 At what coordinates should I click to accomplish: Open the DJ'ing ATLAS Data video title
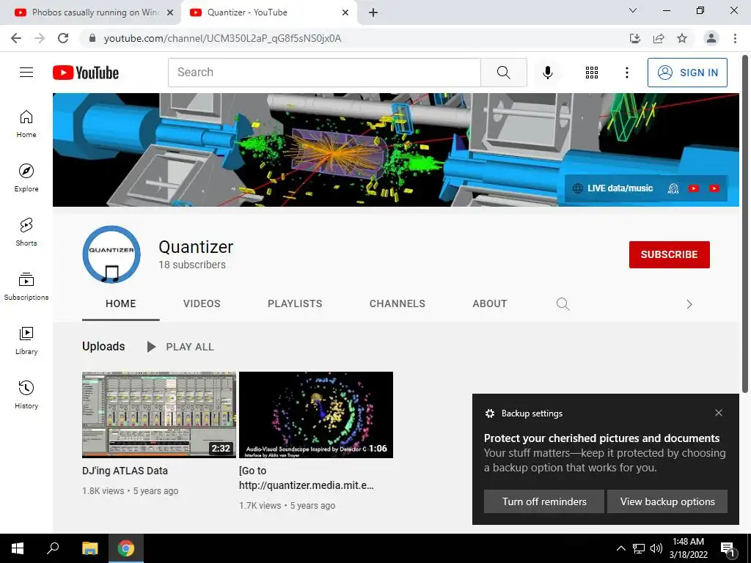[x=125, y=471]
